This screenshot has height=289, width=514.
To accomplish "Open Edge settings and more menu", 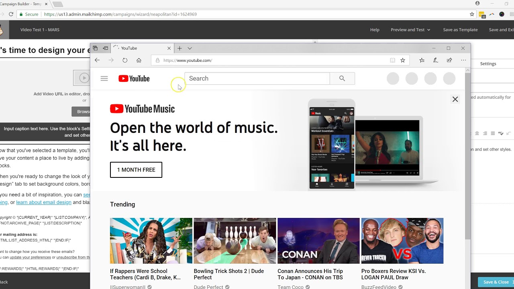I will [463, 60].
